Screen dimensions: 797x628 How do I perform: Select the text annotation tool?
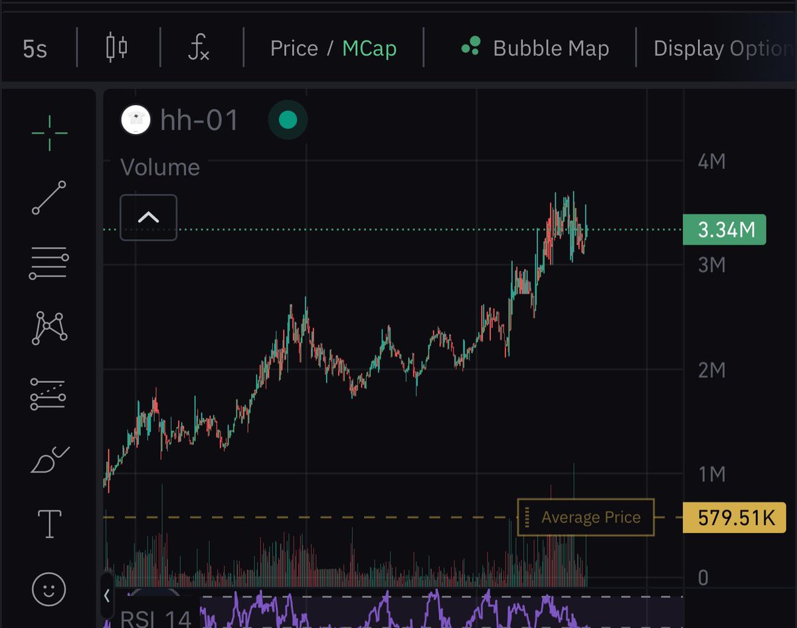click(x=50, y=524)
